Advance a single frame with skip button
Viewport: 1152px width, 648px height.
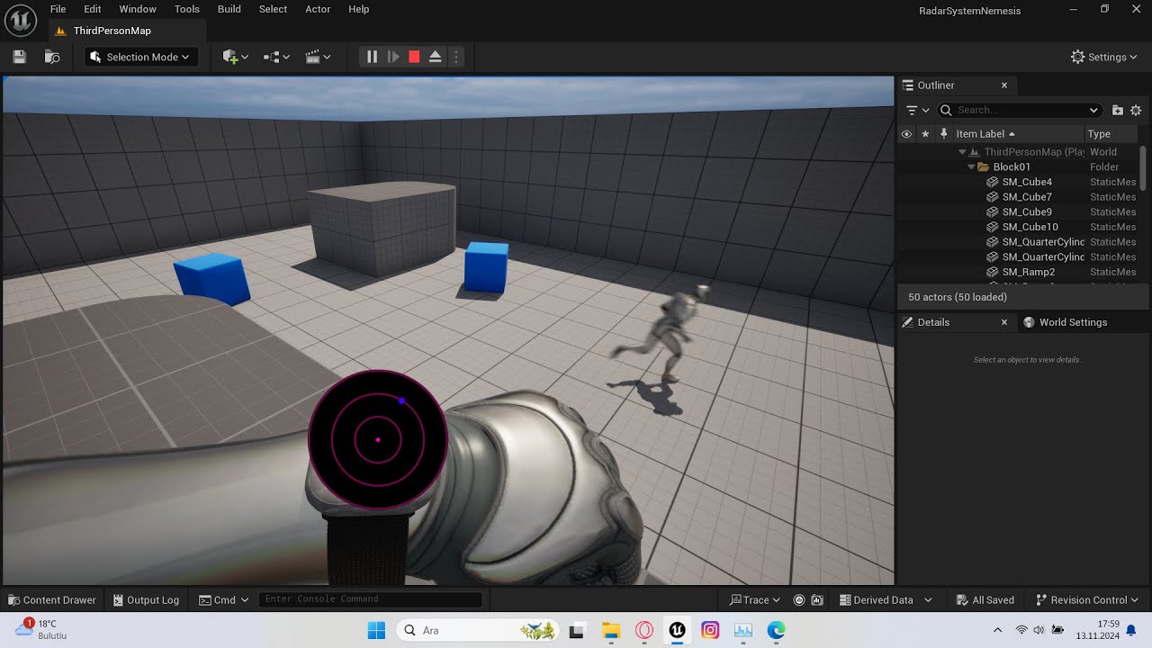tap(393, 57)
